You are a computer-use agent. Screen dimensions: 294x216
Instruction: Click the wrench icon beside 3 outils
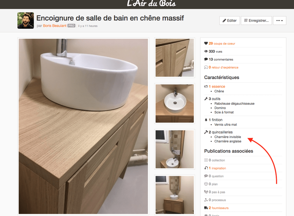[x=206, y=99]
